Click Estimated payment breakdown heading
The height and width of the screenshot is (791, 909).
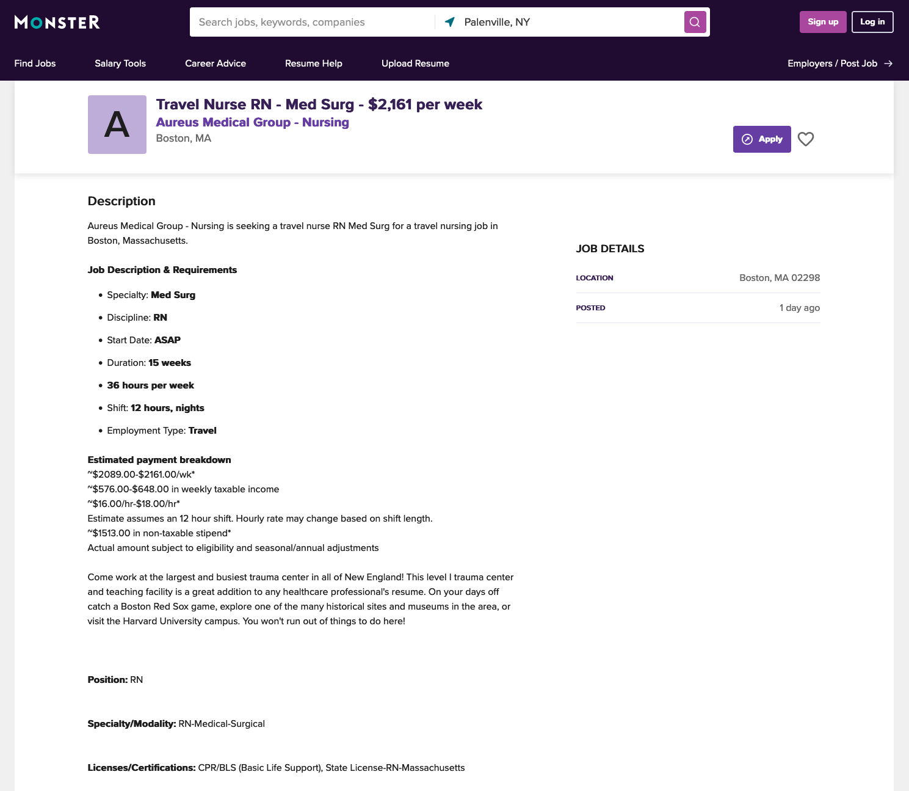(159, 460)
